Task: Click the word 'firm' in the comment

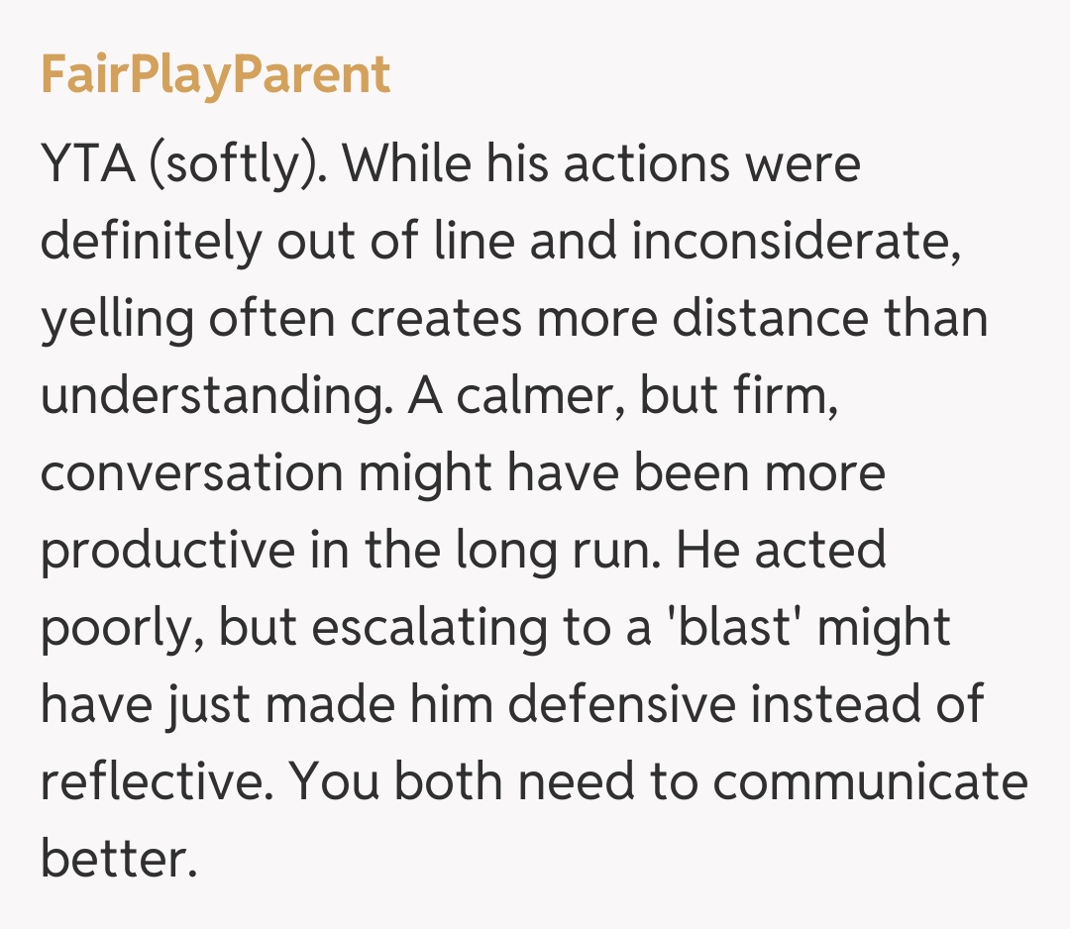Action: pyautogui.click(x=792, y=396)
